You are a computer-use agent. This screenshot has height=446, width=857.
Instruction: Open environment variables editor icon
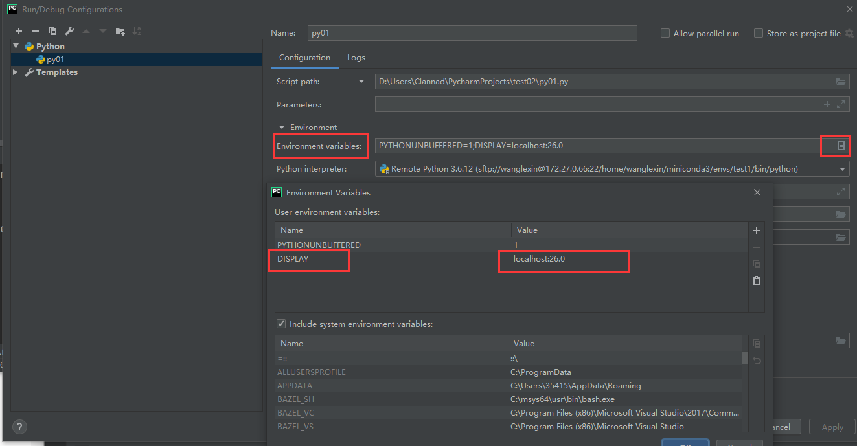click(x=841, y=146)
